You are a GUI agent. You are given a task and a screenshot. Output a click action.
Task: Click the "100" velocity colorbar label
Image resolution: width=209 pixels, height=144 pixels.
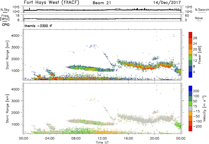(x=196, y=96)
